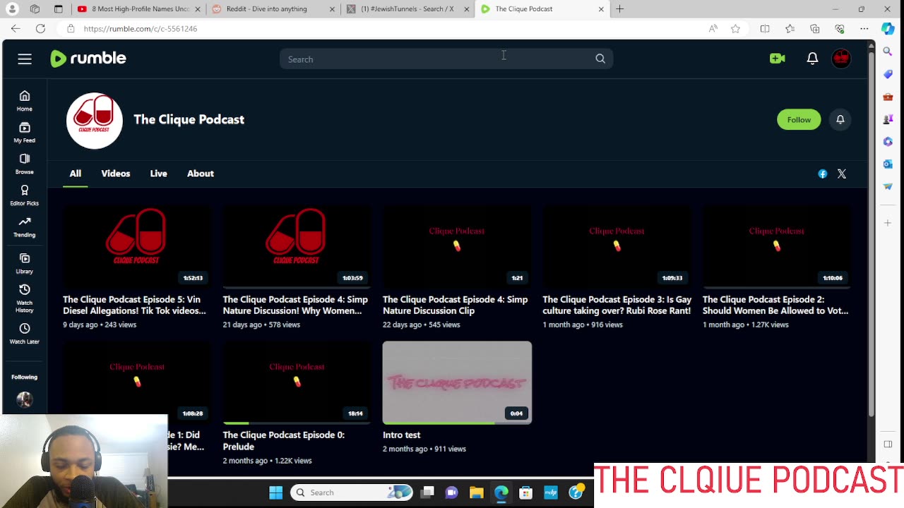The image size is (904, 508).
Task: Open the browser settings ellipsis menu
Action: (864, 28)
